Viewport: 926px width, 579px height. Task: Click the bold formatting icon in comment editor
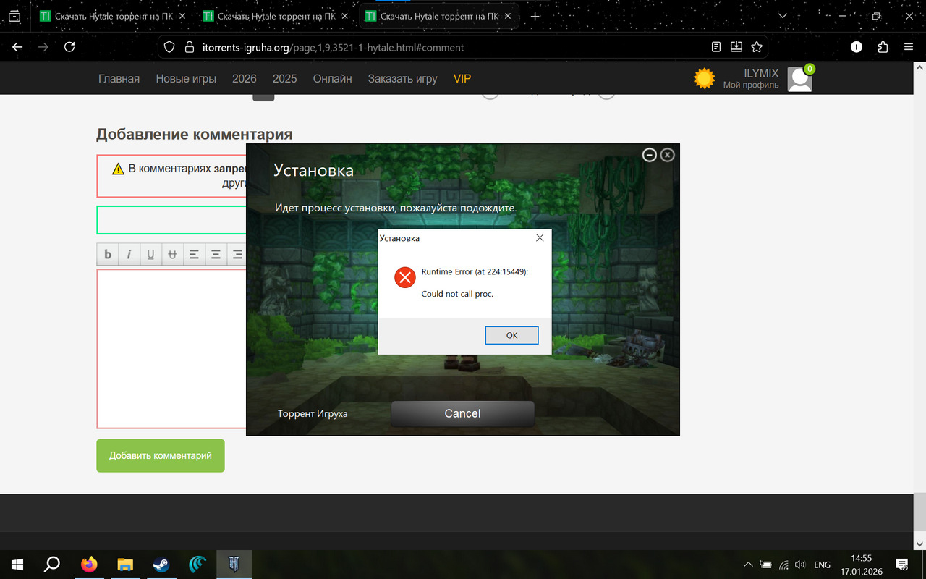pyautogui.click(x=108, y=254)
